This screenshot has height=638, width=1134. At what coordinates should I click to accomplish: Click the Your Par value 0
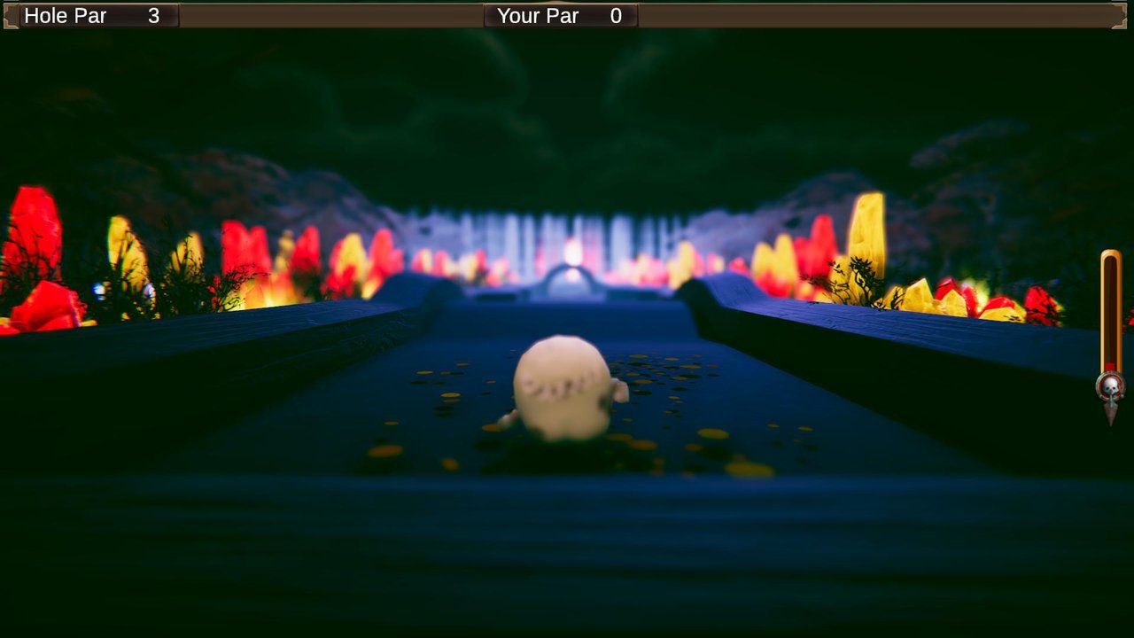pyautogui.click(x=616, y=16)
